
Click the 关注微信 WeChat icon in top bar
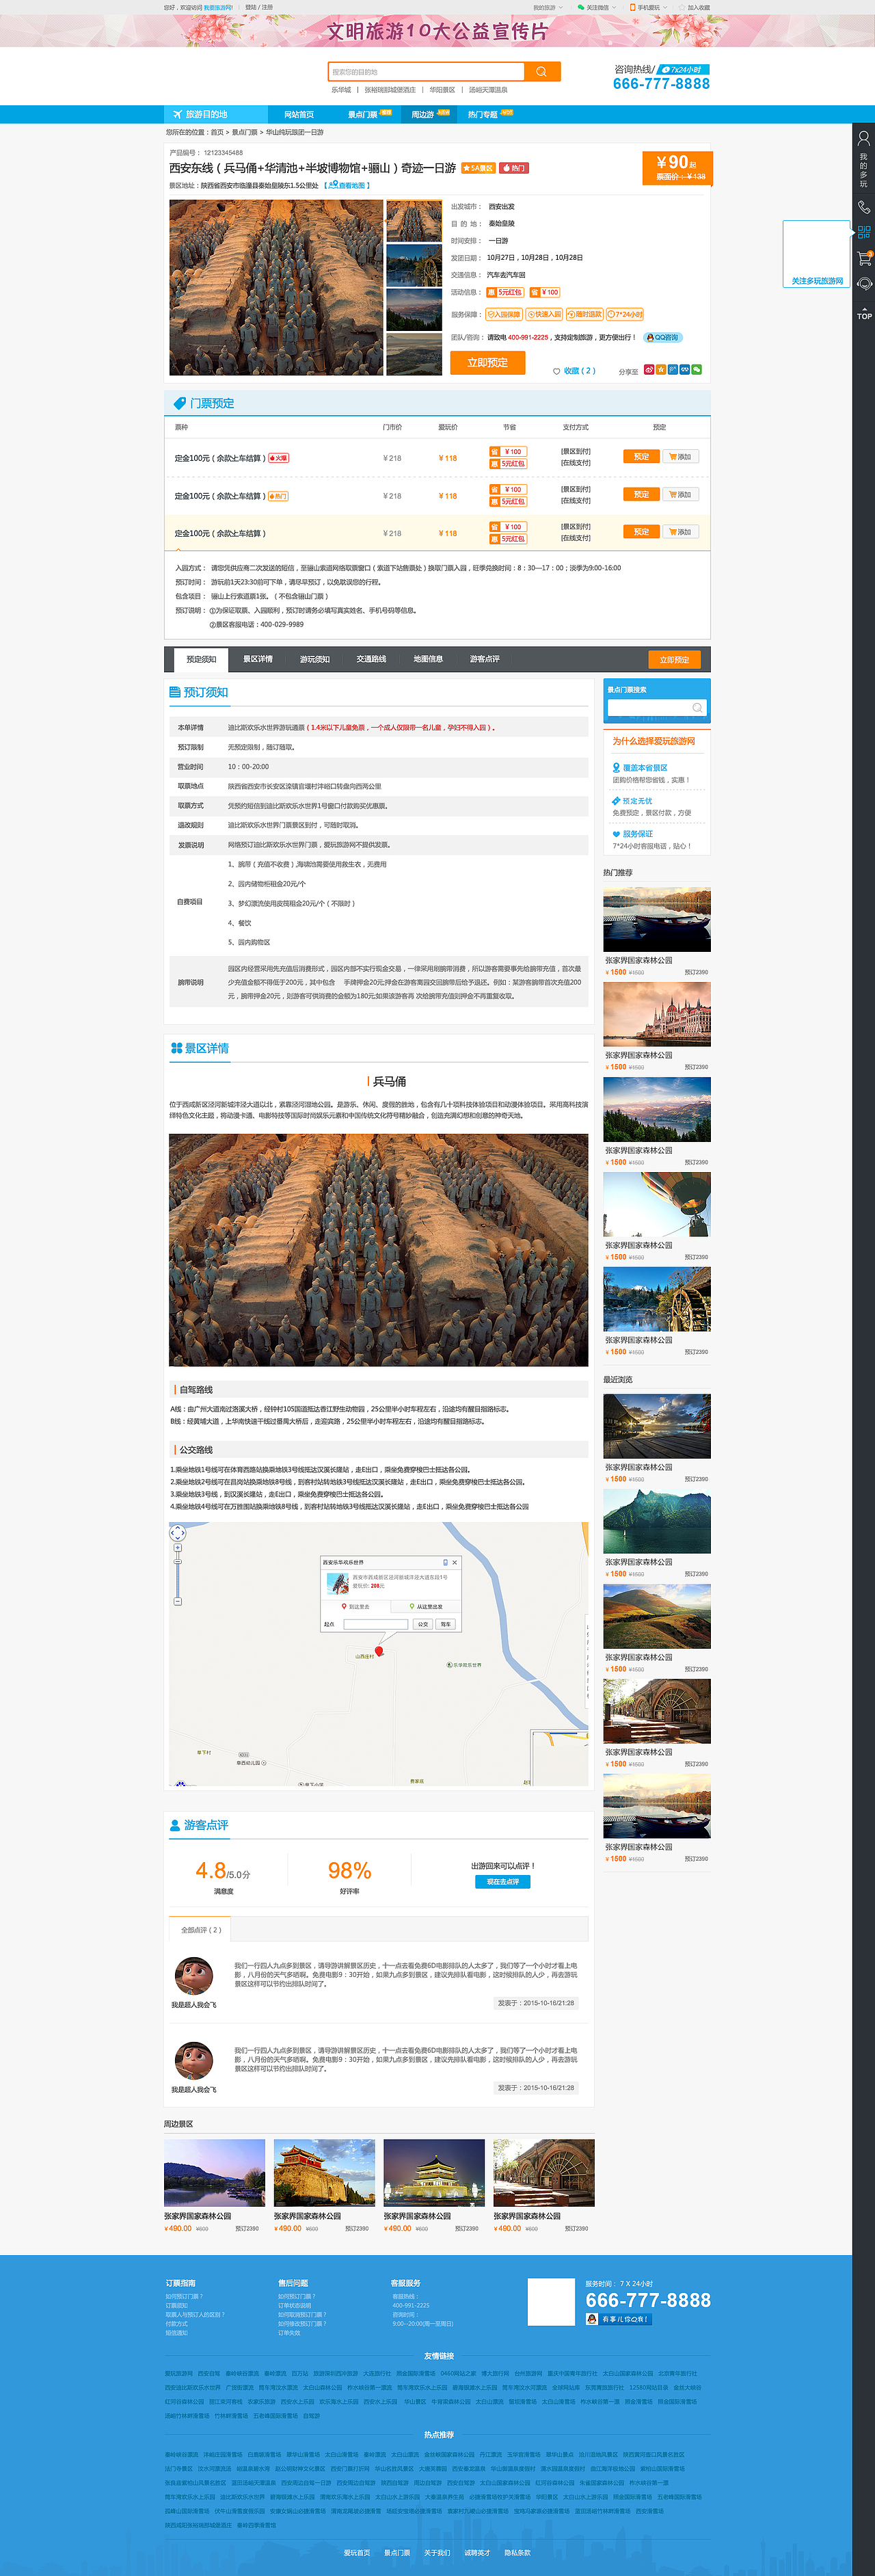[x=581, y=7]
